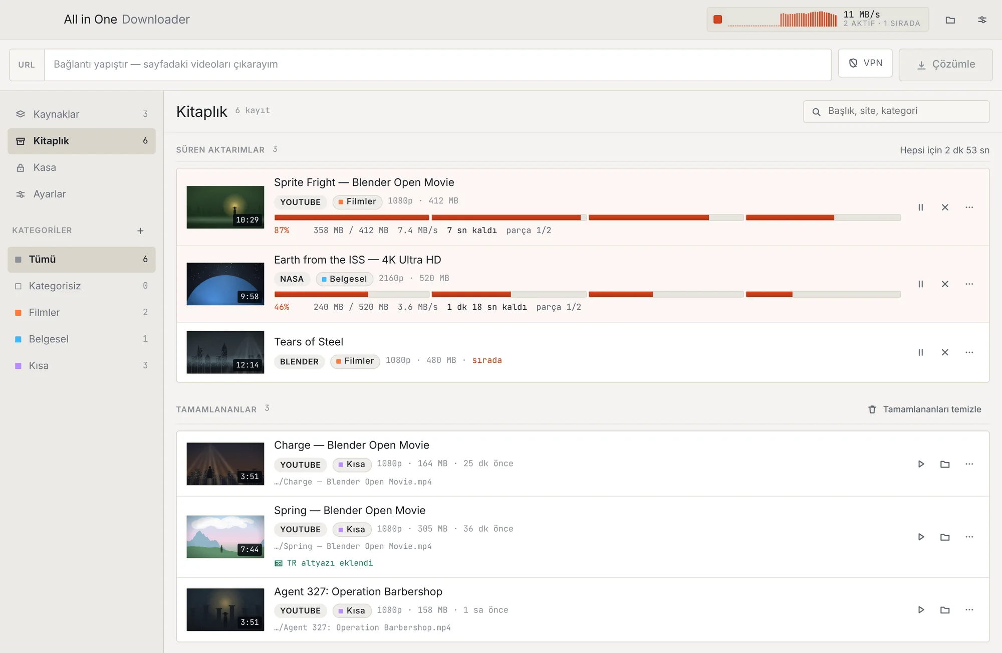1002x653 pixels.
Task: Open more options for Tears of Steel
Action: tap(969, 352)
